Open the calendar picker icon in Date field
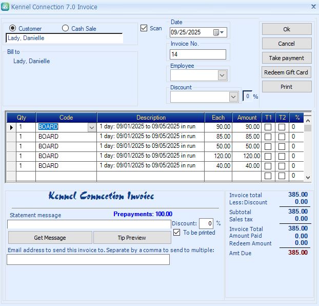 click(216, 32)
